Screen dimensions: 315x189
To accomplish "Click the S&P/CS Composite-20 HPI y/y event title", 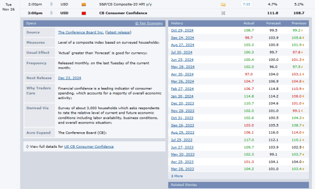I will 125,4.
